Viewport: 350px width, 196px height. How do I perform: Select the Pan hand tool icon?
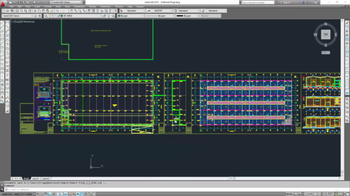[71, 11]
